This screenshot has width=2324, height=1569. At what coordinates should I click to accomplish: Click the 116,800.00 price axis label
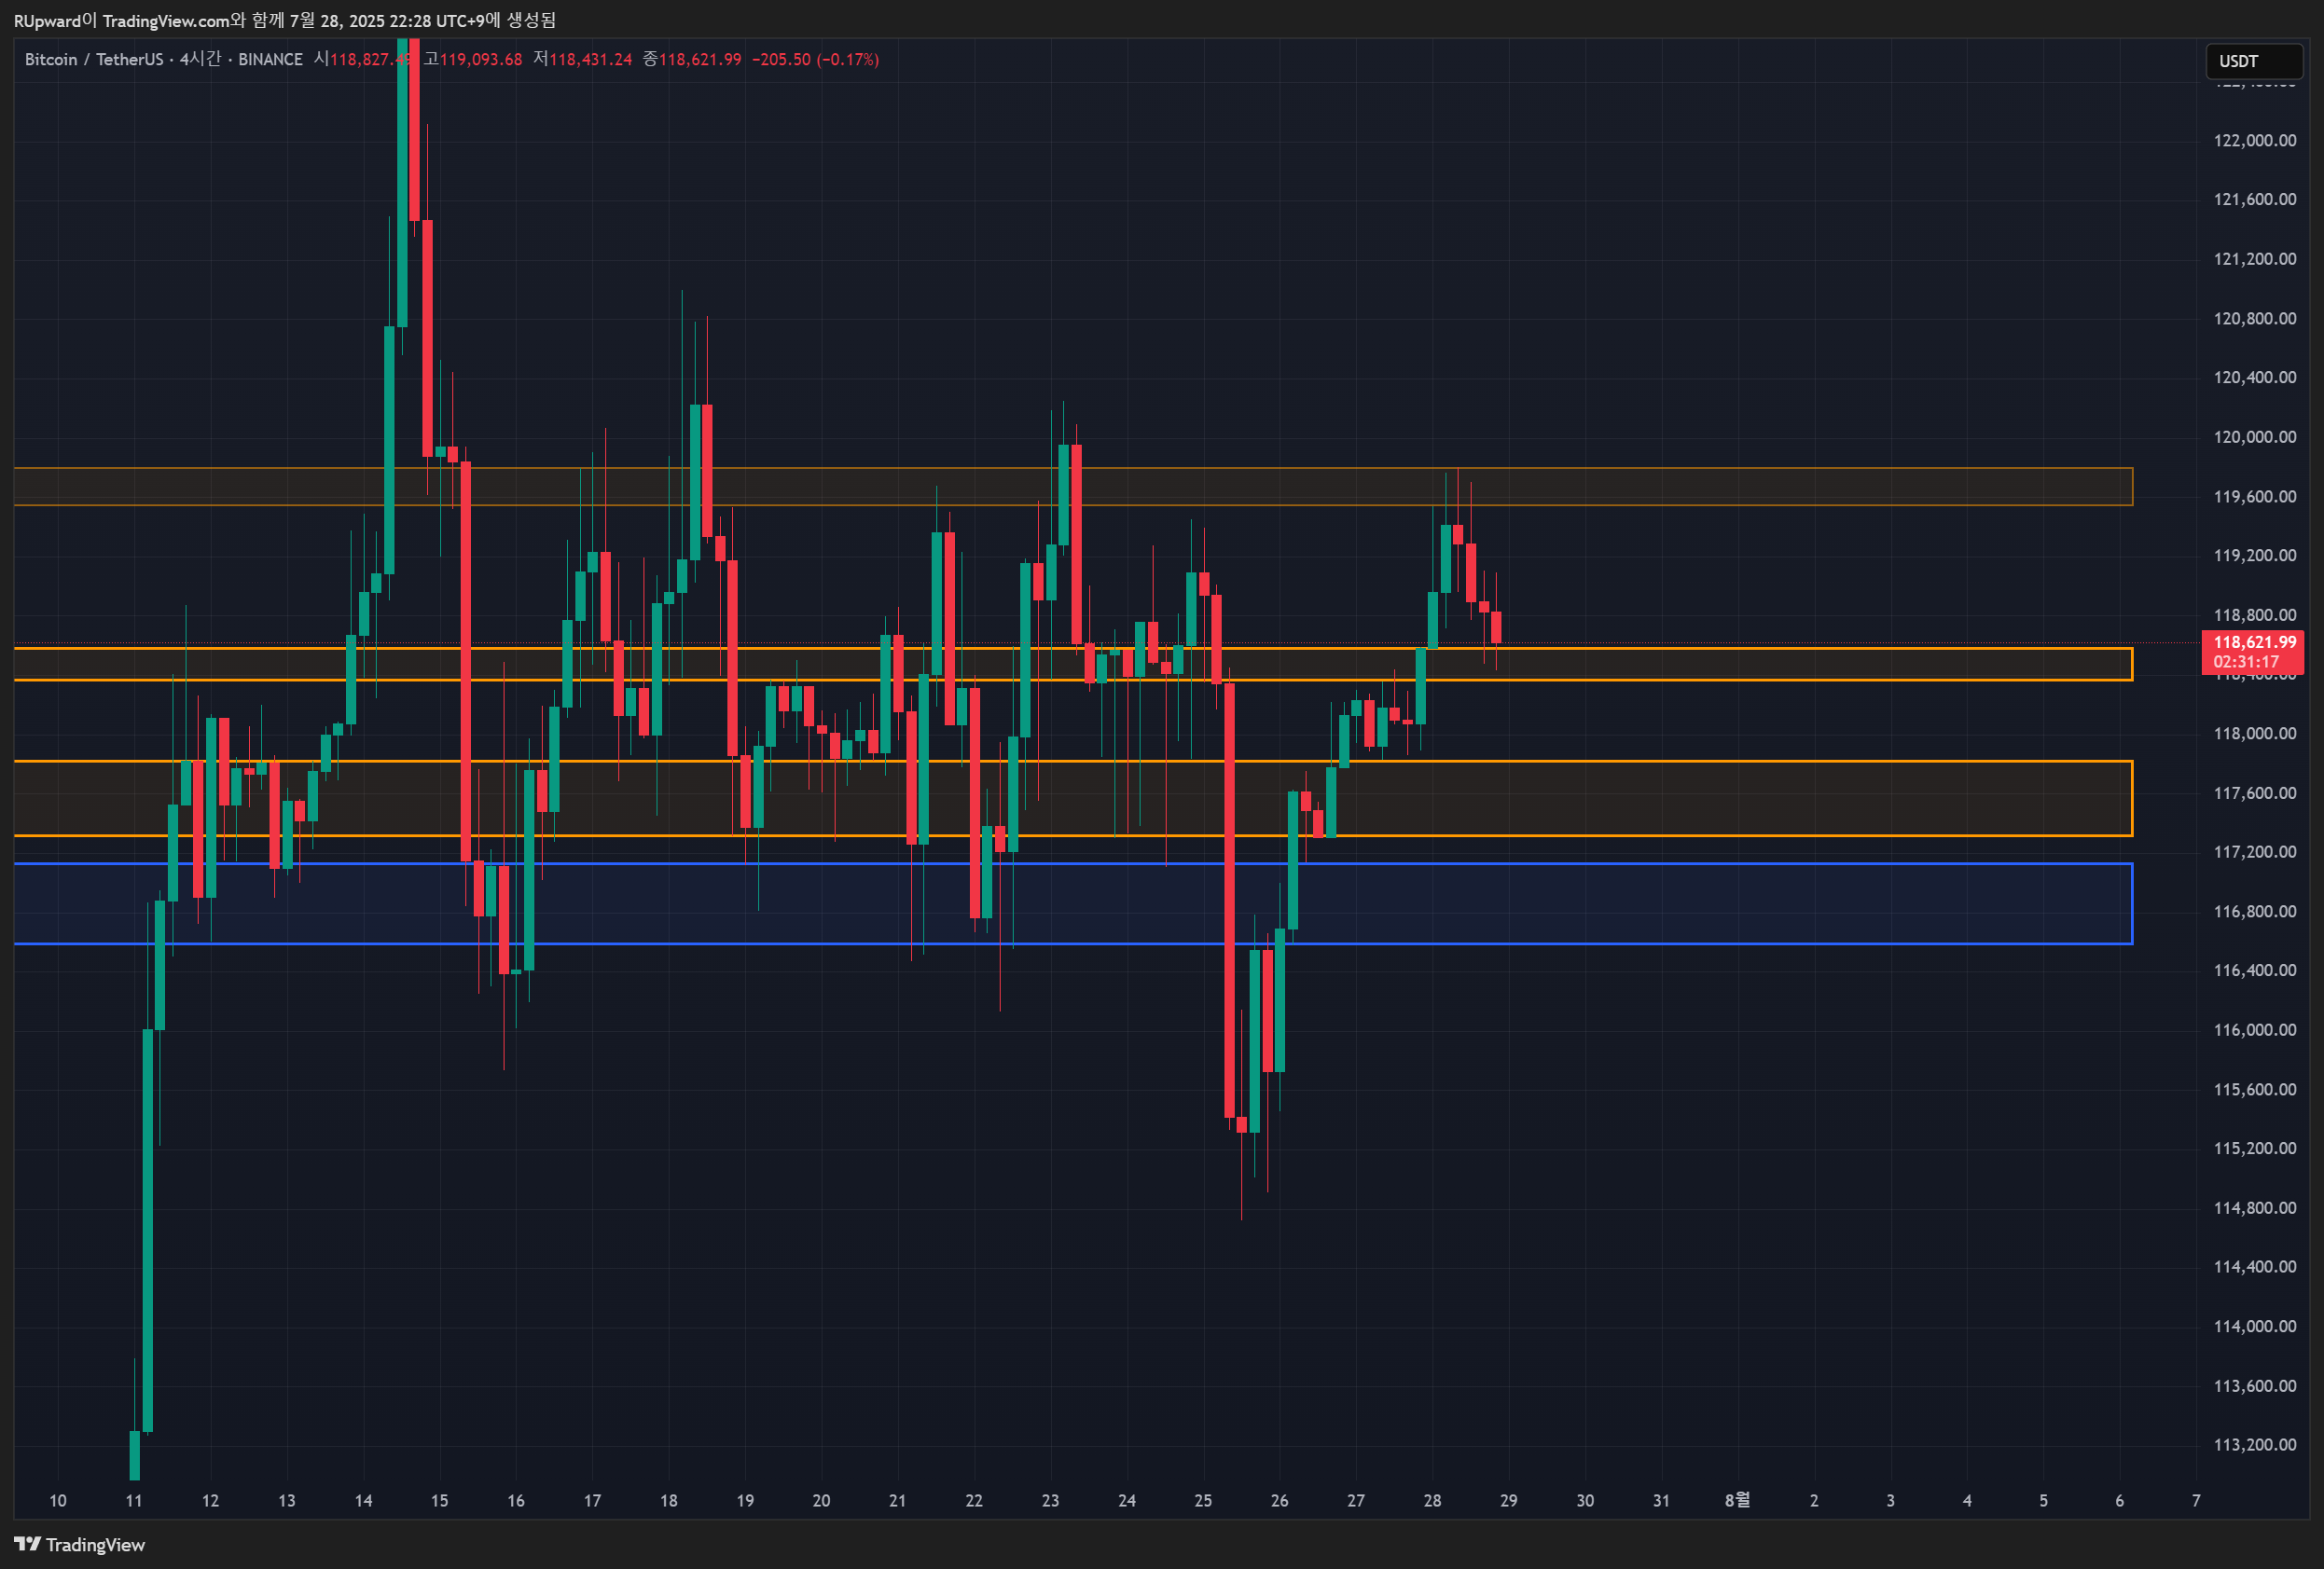[x=2254, y=912]
